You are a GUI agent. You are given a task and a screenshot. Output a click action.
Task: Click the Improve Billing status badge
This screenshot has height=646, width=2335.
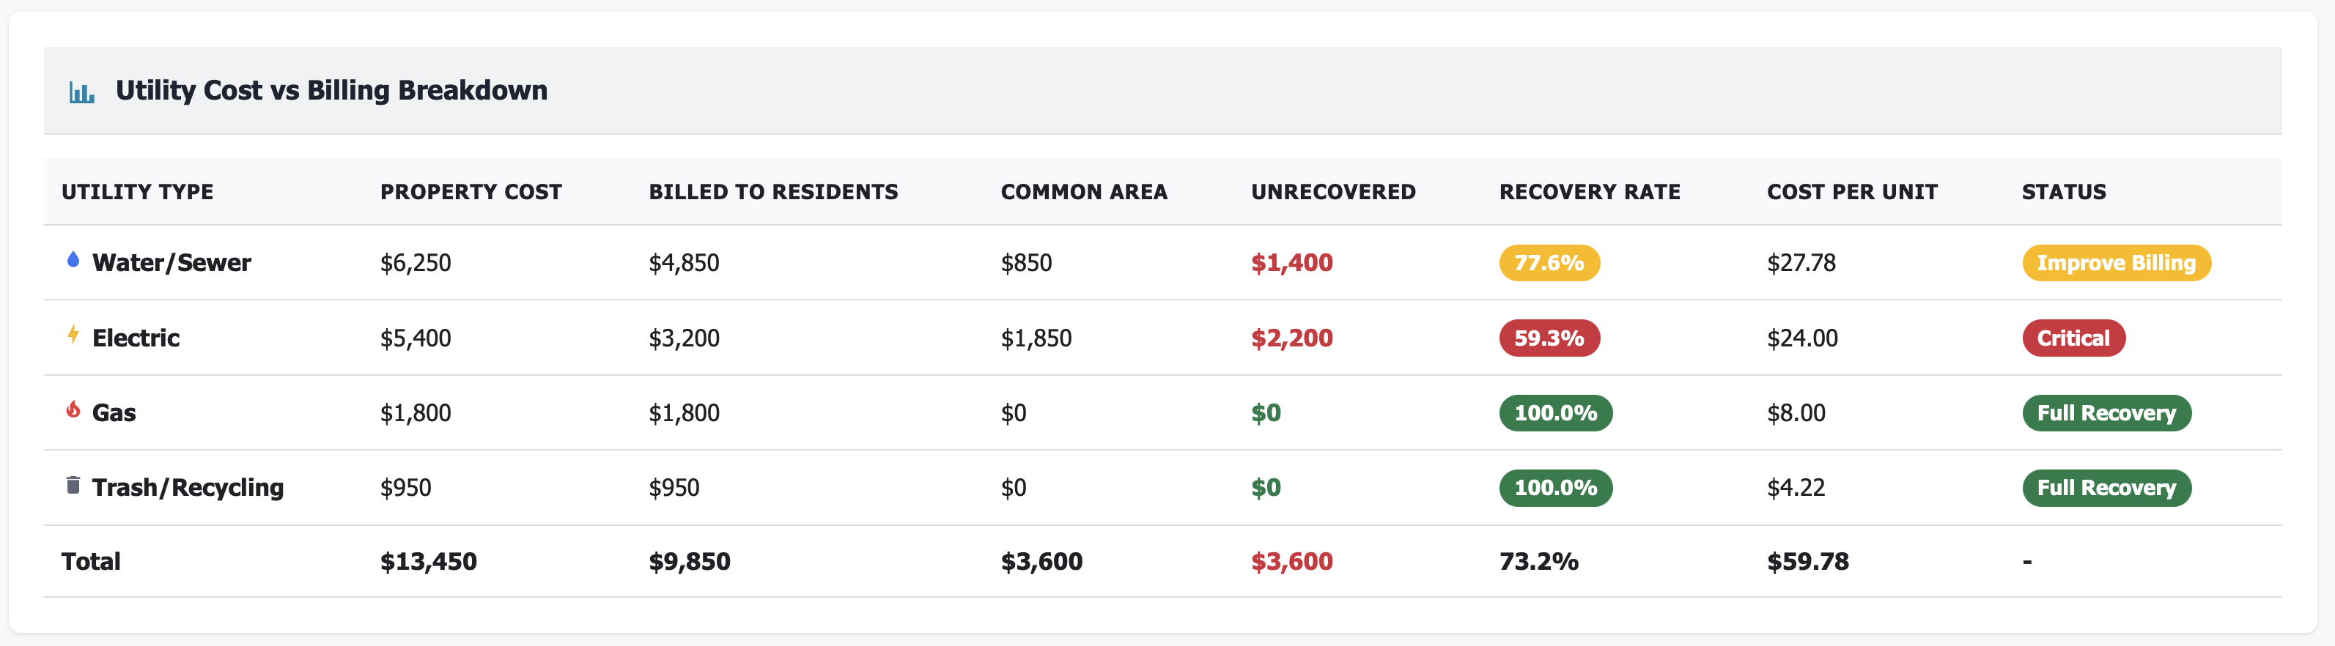pyautogui.click(x=2116, y=263)
